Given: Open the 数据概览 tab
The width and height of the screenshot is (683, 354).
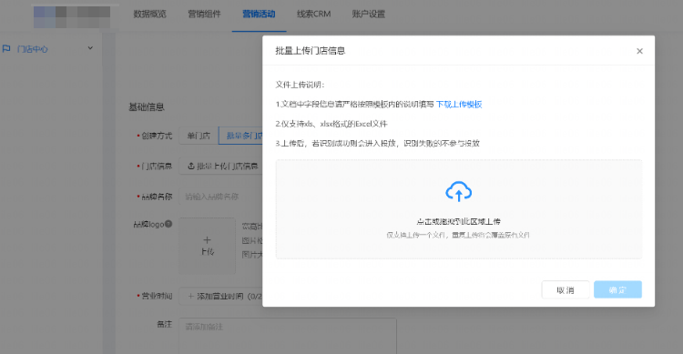Looking at the screenshot, I should [150, 14].
